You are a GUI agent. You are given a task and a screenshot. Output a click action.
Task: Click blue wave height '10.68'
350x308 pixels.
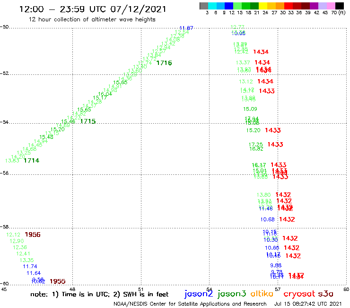pos(267,219)
